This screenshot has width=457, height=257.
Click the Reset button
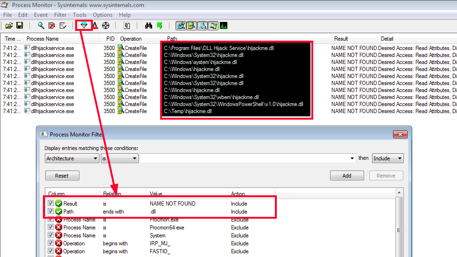pyautogui.click(x=62, y=176)
